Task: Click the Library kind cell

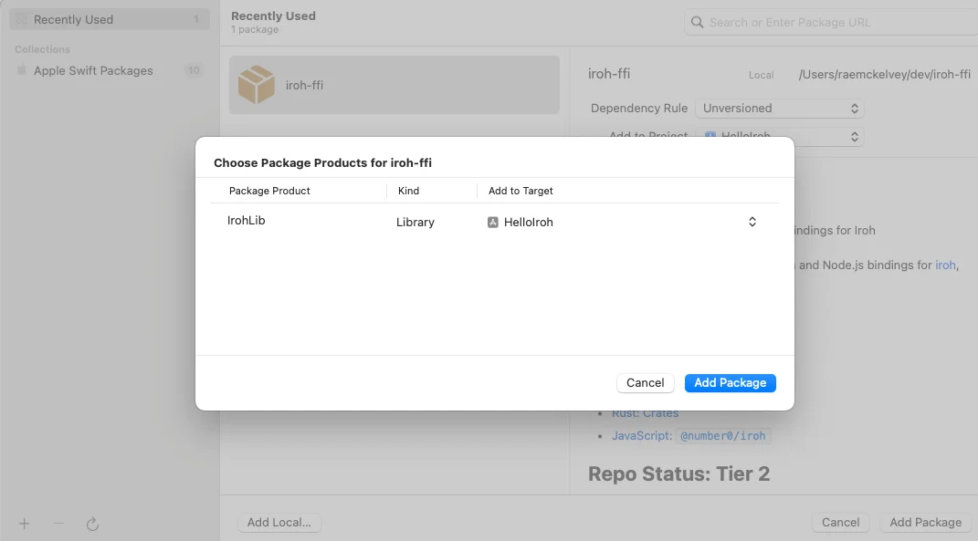Action: click(415, 222)
